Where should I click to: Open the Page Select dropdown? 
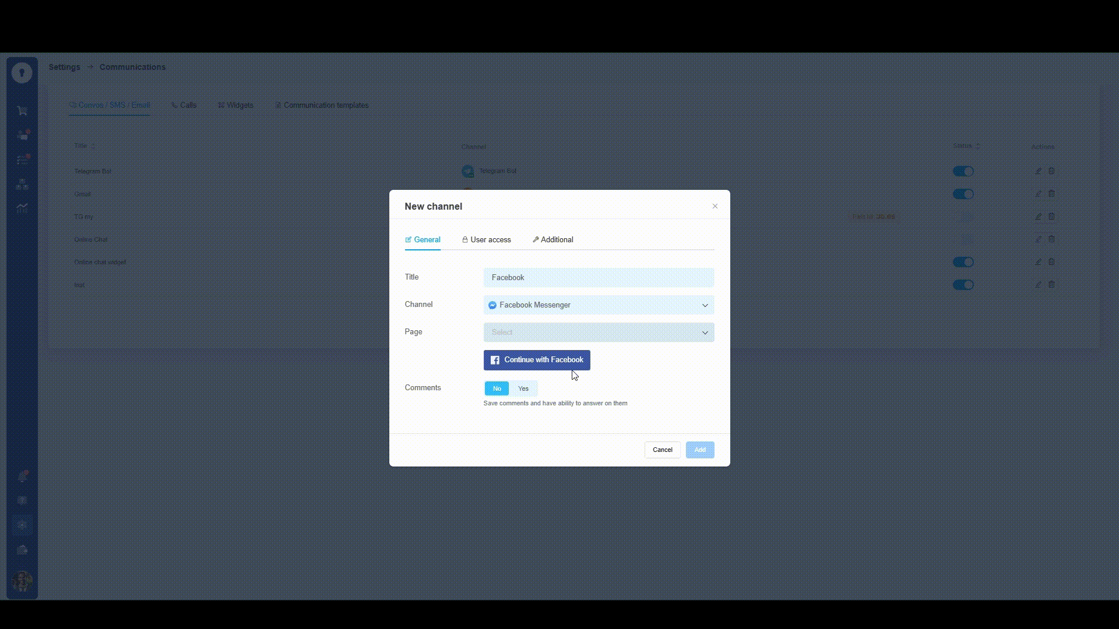599,333
